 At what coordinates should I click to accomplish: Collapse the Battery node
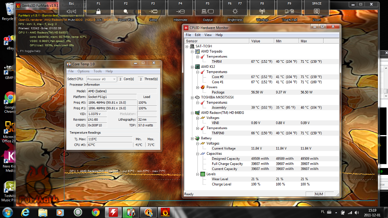coord(192,139)
